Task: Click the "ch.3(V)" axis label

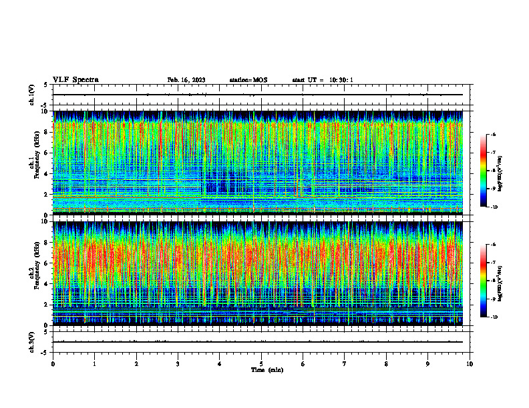Action: point(32,342)
